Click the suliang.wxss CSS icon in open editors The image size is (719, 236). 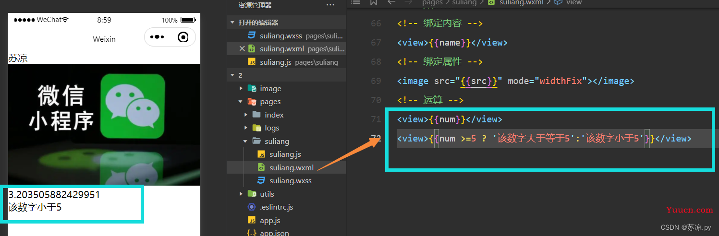[x=251, y=35]
